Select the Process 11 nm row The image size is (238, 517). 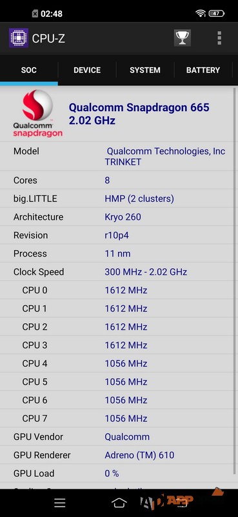117,253
